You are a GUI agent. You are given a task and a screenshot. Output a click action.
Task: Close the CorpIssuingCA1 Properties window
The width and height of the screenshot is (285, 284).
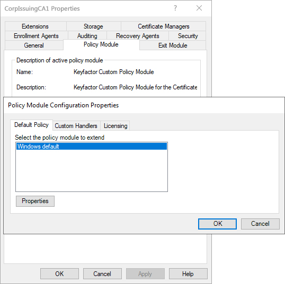199,8
